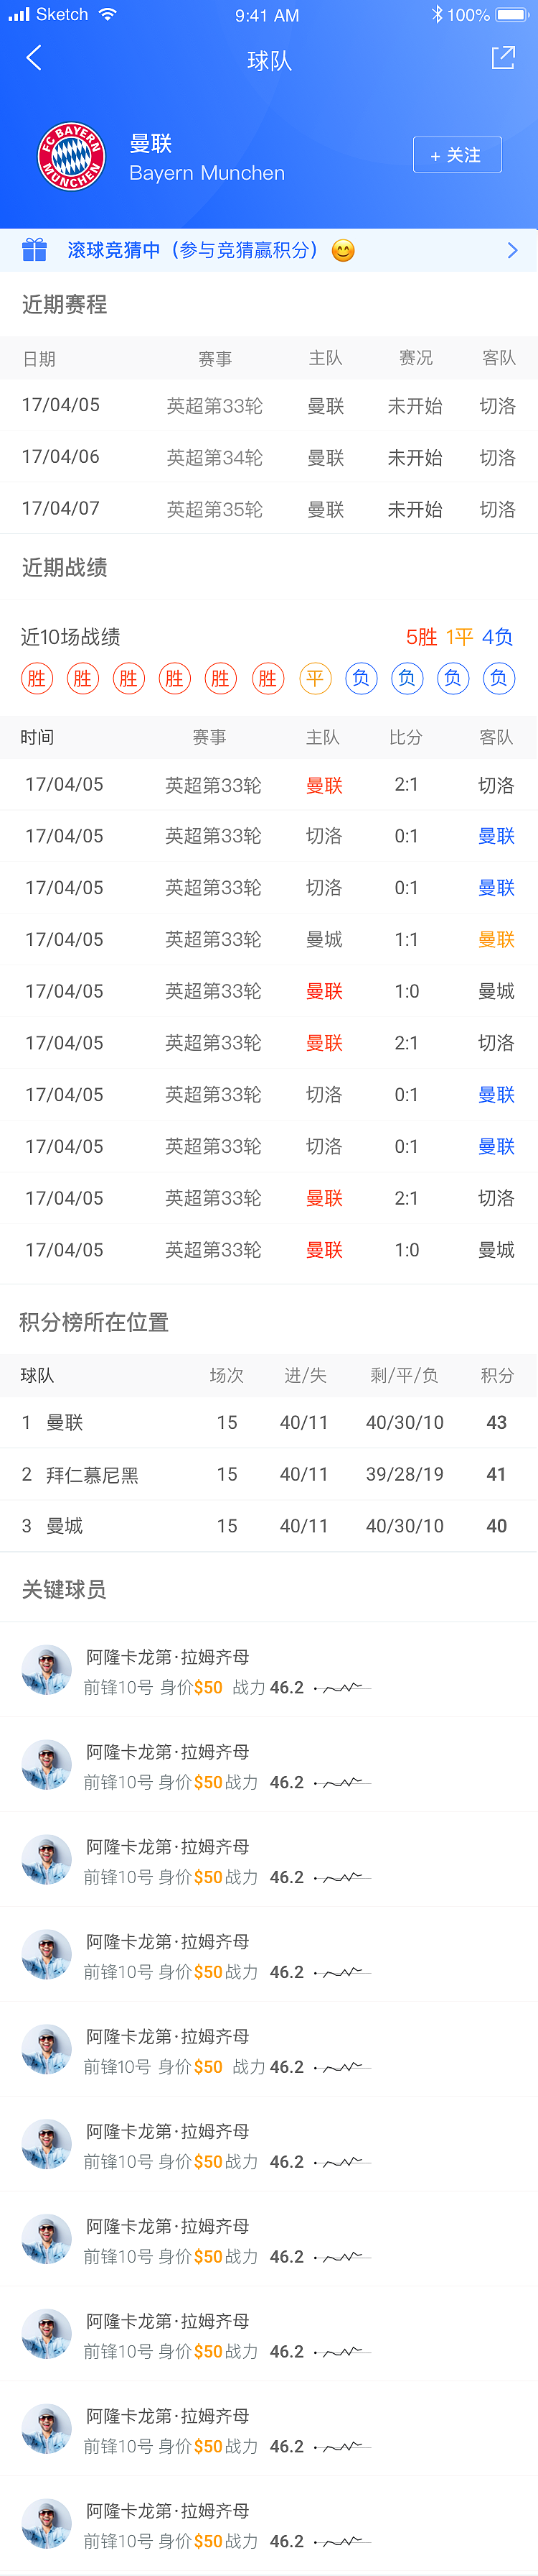The height and width of the screenshot is (2576, 538).
Task: Tap the FC Bayern Munchen club logo
Action: [72, 156]
